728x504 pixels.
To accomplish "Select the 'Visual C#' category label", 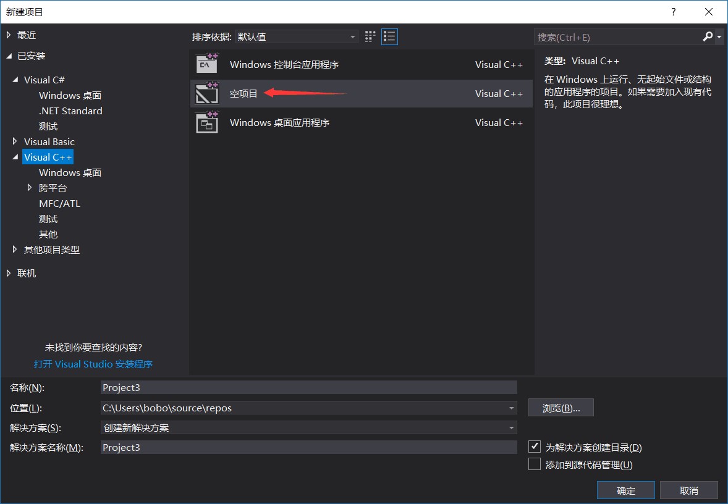I will [x=44, y=80].
